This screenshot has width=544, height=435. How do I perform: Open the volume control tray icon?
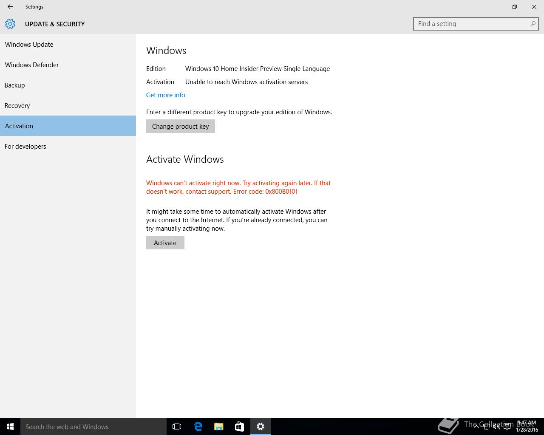497,427
